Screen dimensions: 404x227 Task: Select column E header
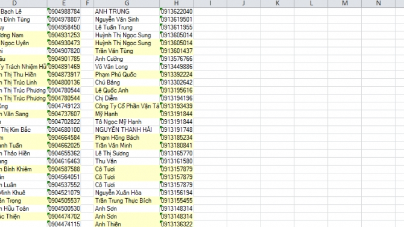(x=64, y=4)
